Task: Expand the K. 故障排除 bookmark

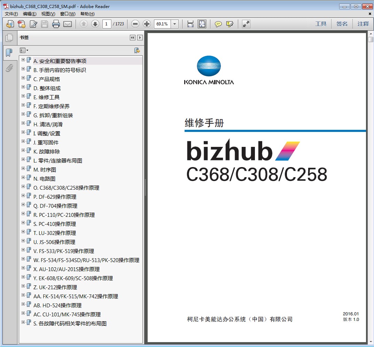Action: (x=23, y=150)
